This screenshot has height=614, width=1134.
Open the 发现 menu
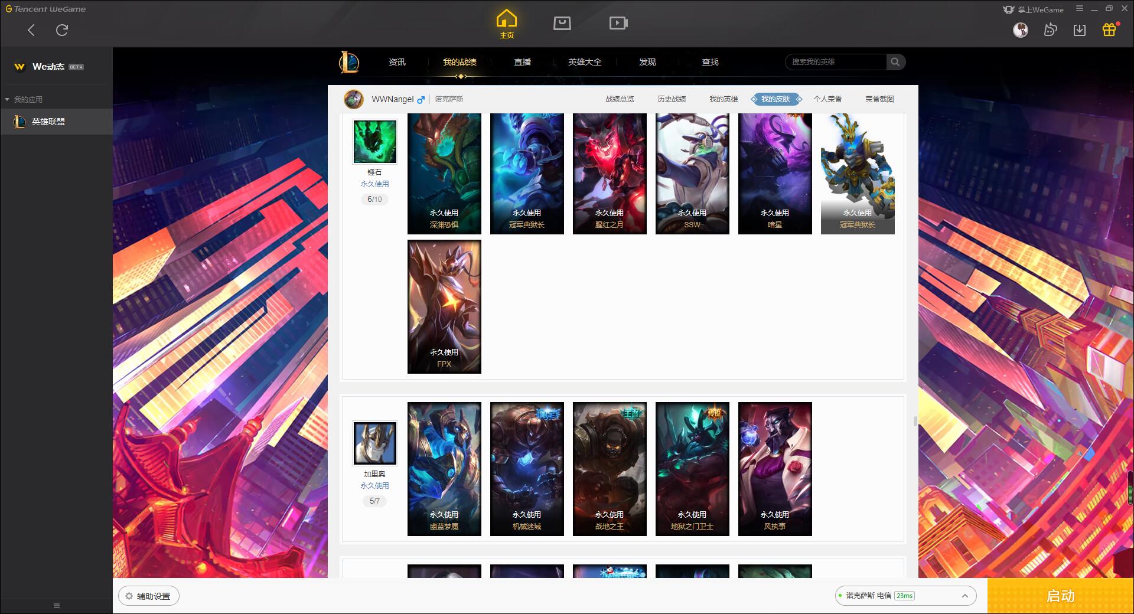(647, 62)
